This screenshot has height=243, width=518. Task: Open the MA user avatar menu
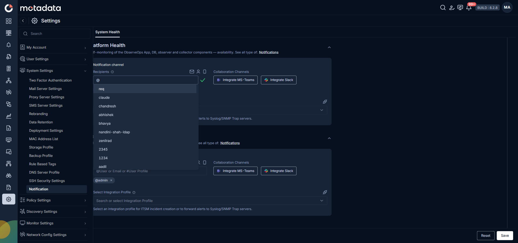coord(507,8)
